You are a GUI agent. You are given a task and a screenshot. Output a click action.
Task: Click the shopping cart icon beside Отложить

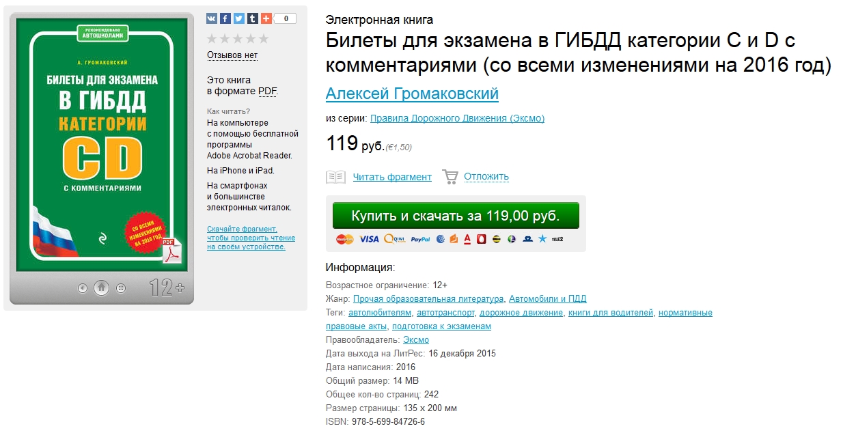pos(450,176)
